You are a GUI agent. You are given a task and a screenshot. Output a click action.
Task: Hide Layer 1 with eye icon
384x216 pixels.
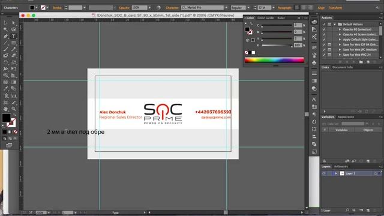(324, 173)
